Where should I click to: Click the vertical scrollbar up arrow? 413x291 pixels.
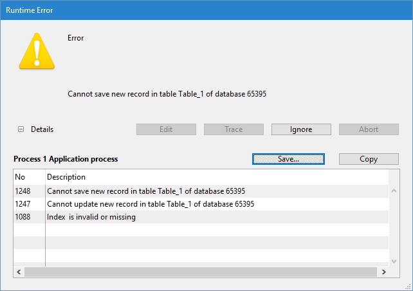pyautogui.click(x=394, y=191)
